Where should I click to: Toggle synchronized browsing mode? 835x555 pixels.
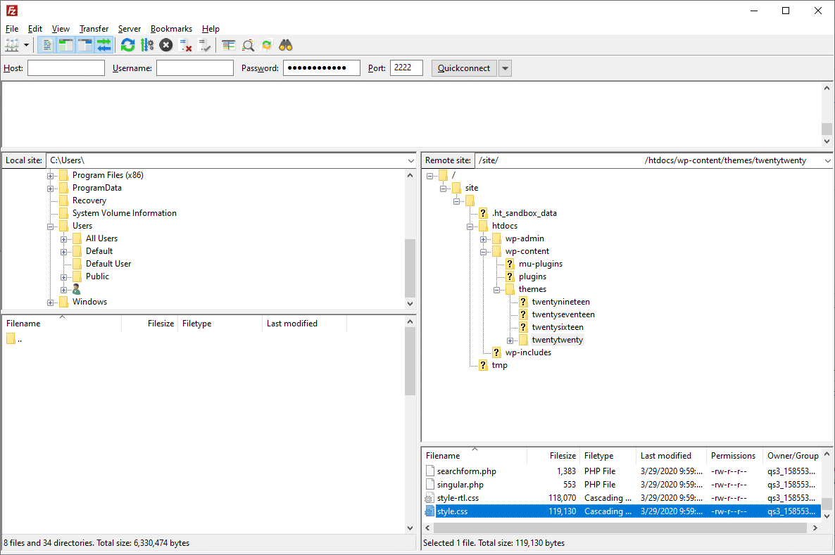(x=266, y=44)
